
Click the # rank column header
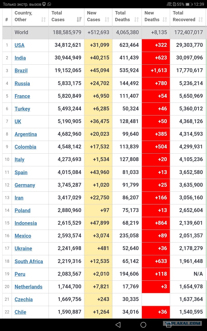click(7, 17)
